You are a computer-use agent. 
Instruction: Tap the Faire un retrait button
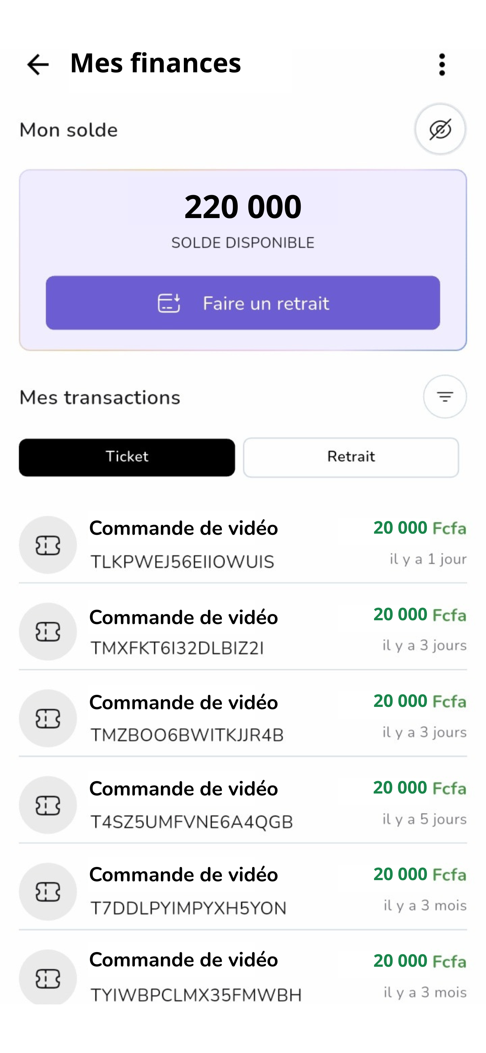tap(243, 303)
